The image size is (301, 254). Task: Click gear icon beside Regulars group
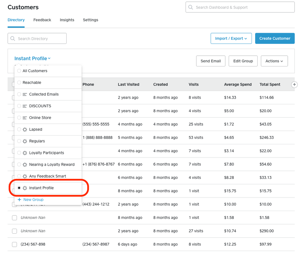tap(25, 141)
